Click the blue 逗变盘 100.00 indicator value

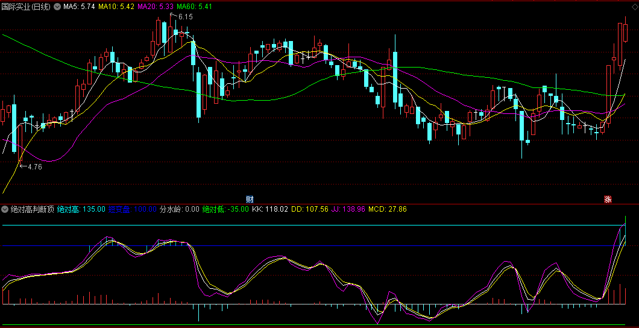pos(131,209)
